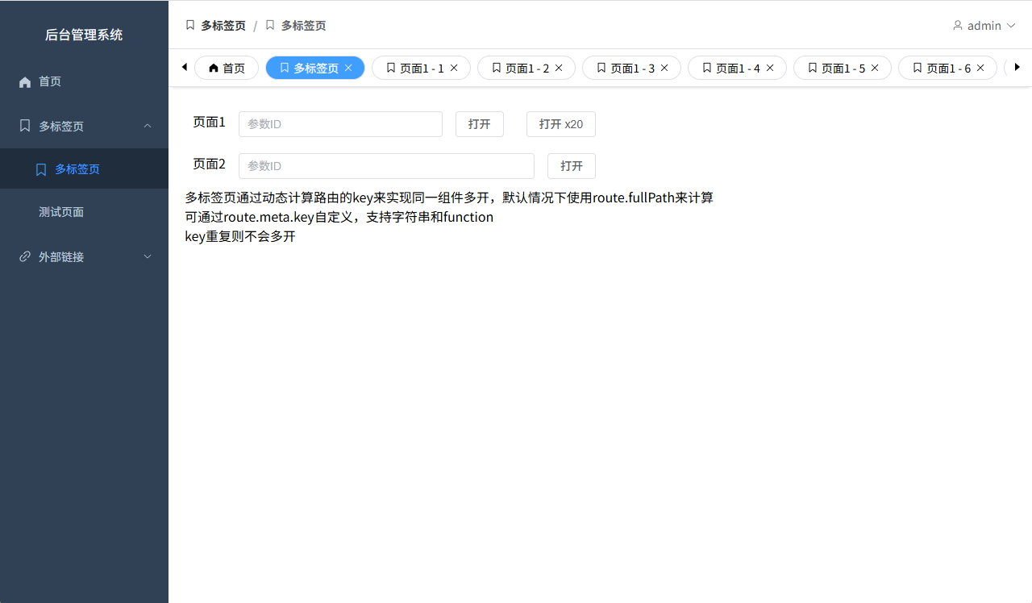
Task: Open 测试页面 in the sidebar
Action: coord(61,212)
